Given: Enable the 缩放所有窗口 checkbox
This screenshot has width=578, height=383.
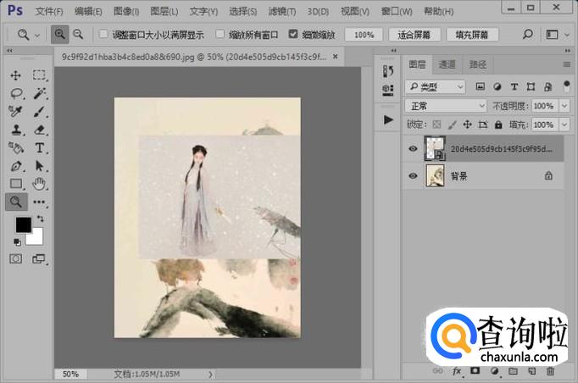Looking at the screenshot, I should coord(220,35).
